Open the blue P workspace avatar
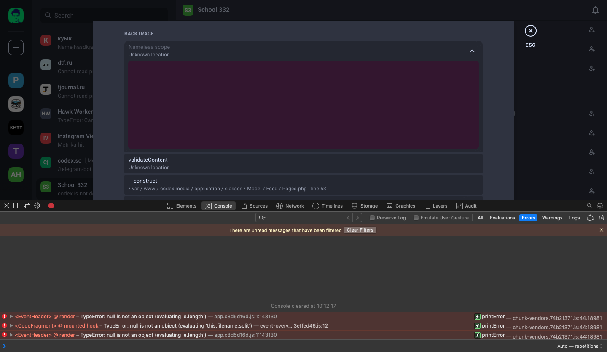Screen dimensions: 607x352 [16, 80]
